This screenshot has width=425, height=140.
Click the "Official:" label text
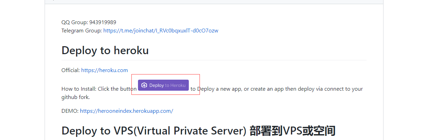click(x=71, y=70)
